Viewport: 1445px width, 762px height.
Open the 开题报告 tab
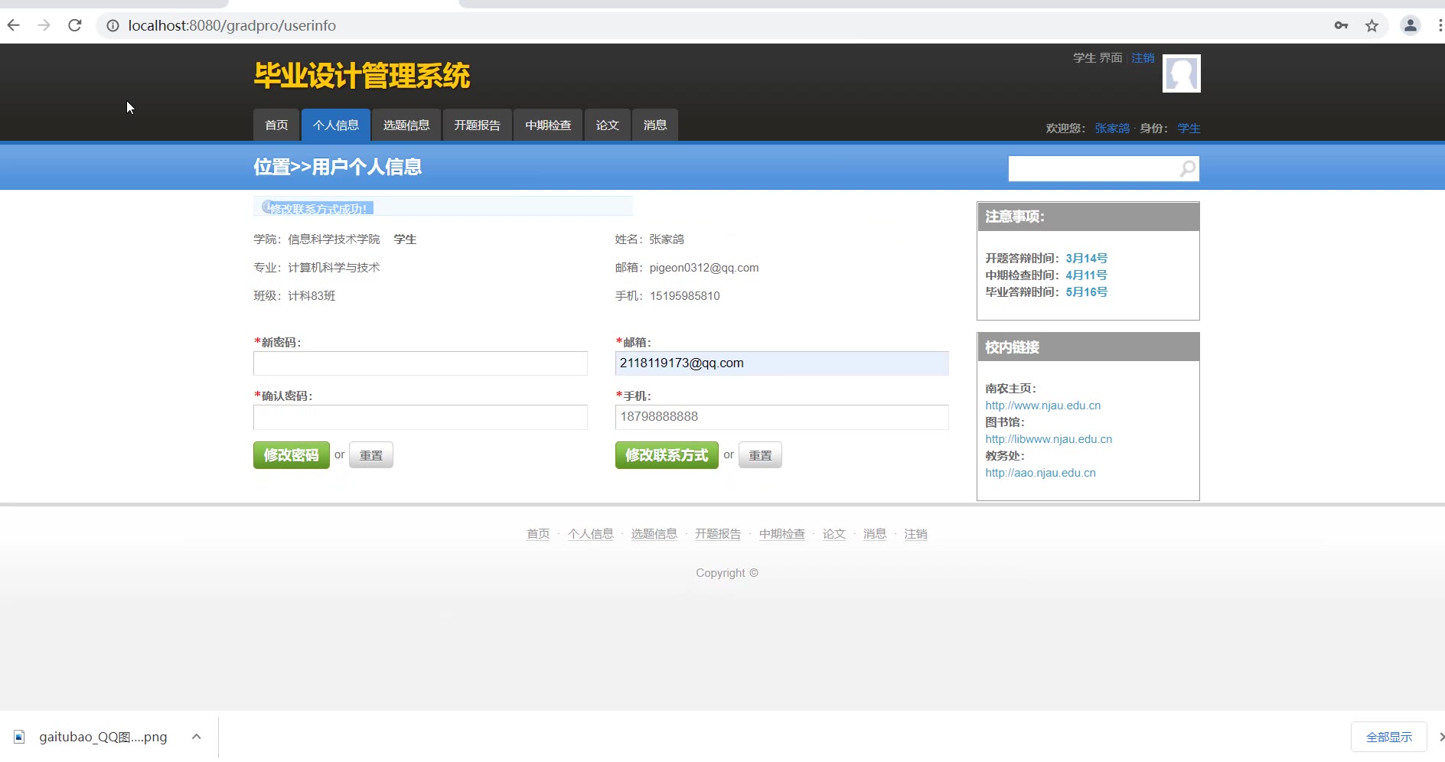(x=477, y=125)
